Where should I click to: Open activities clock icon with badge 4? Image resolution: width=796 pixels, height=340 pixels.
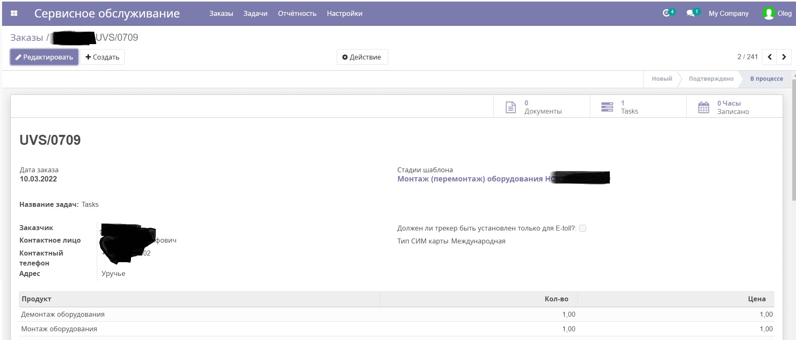point(667,13)
